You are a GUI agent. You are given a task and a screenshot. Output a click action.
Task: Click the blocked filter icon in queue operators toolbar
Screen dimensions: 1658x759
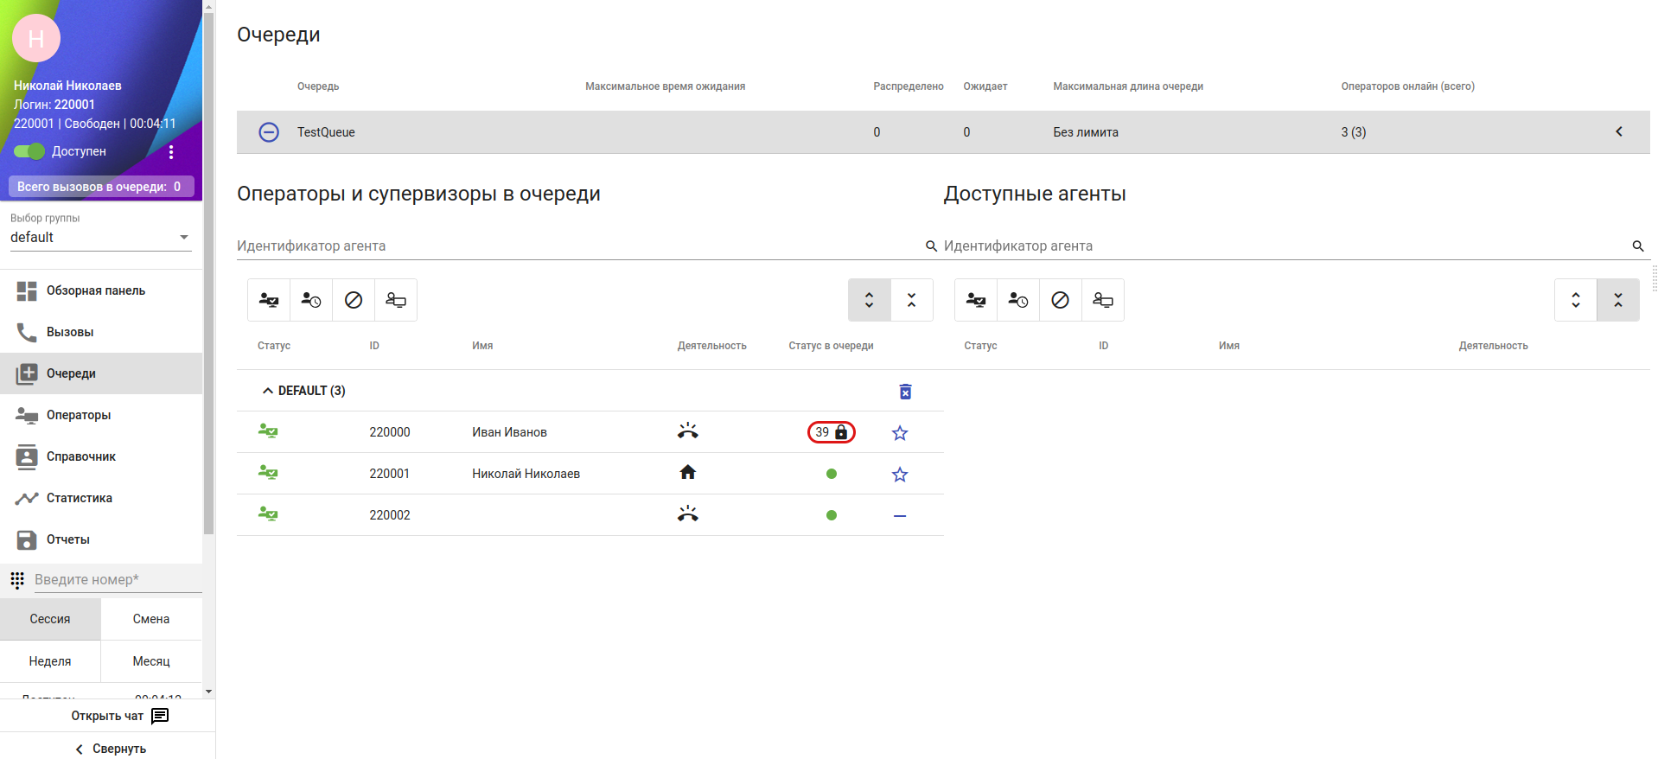pyautogui.click(x=354, y=300)
